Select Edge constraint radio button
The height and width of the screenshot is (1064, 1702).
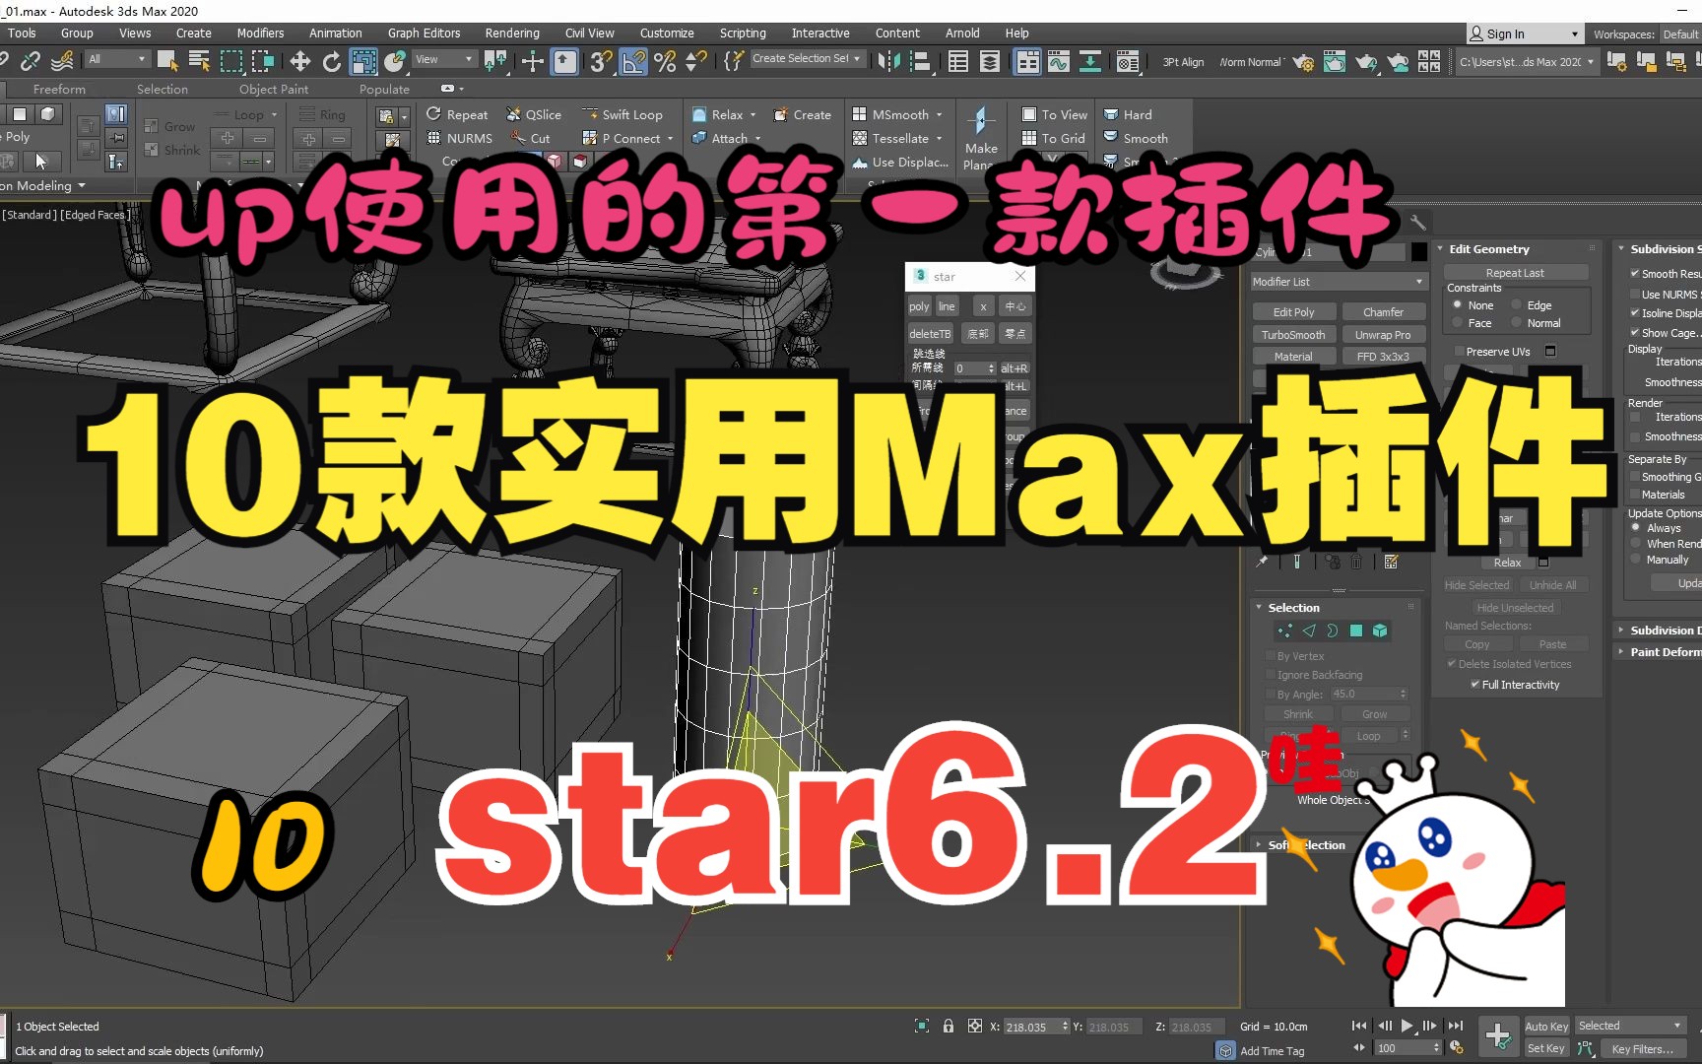[x=1517, y=305]
